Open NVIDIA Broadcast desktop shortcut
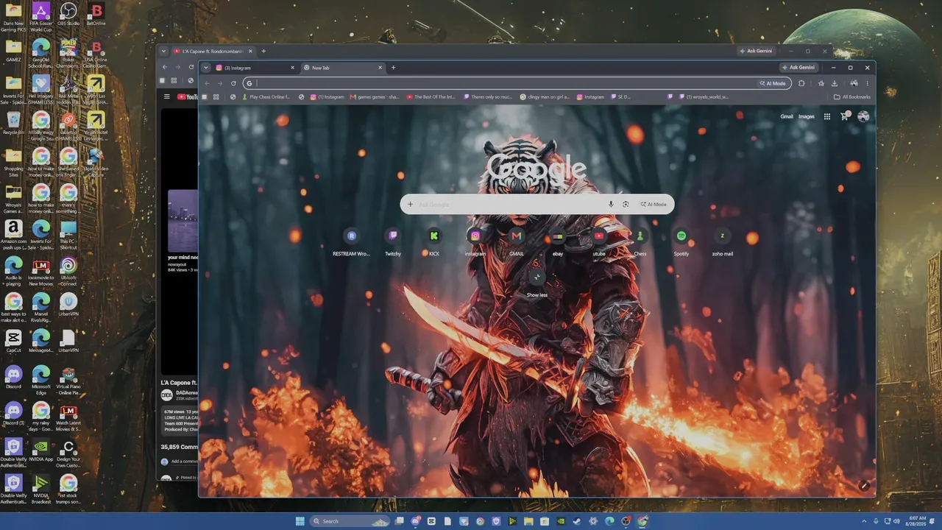 click(x=41, y=490)
